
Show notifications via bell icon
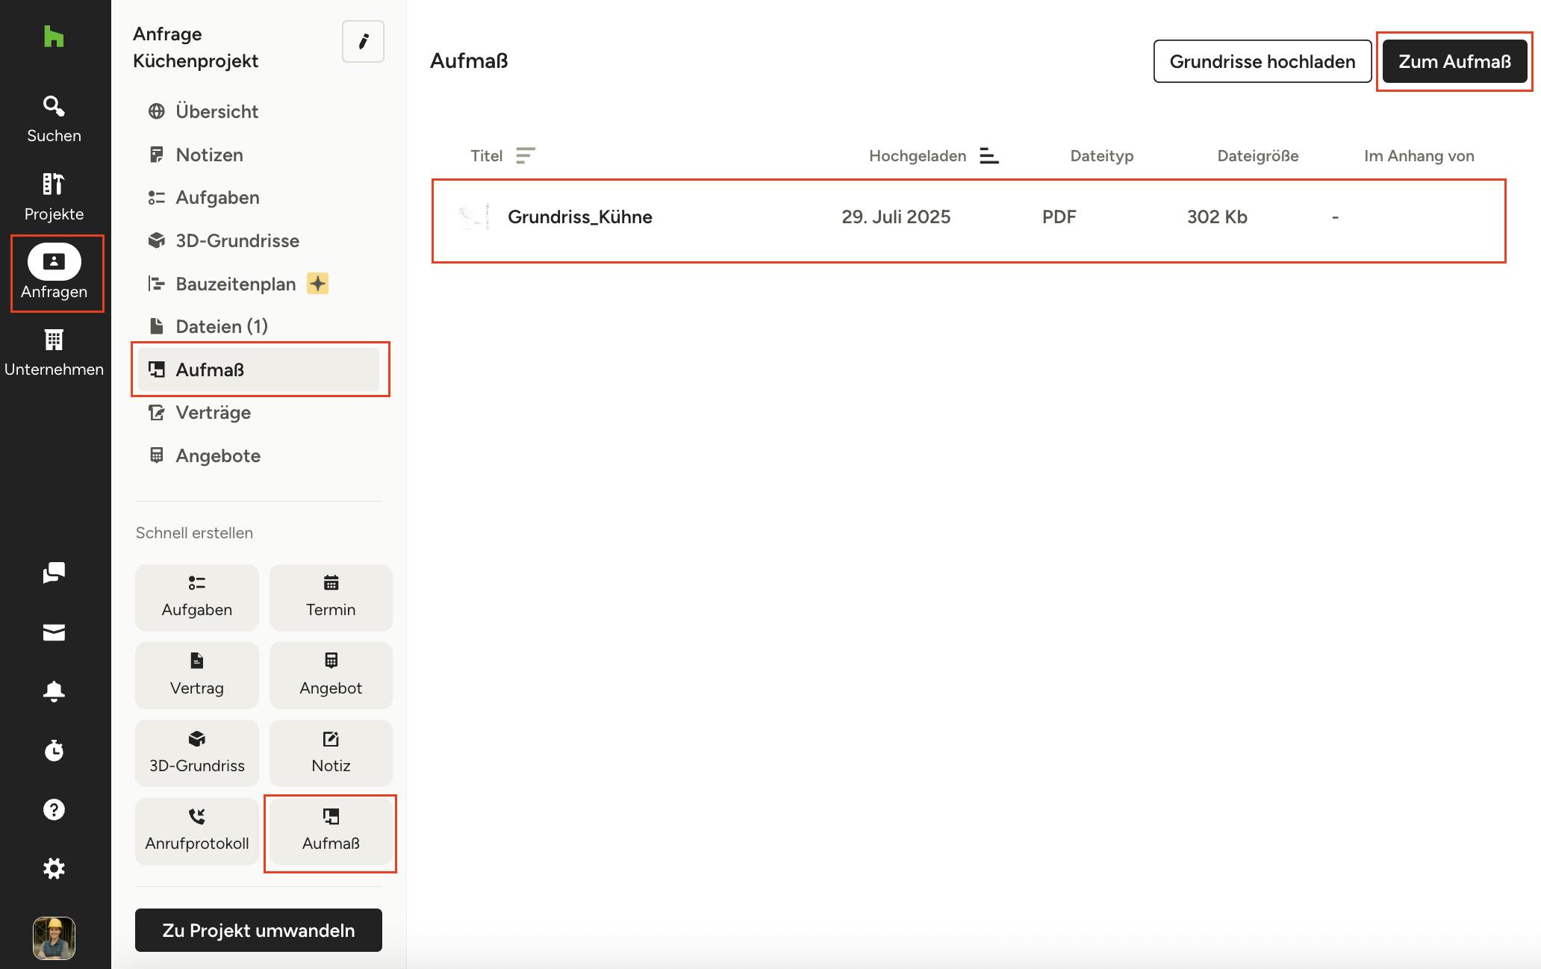(x=54, y=691)
